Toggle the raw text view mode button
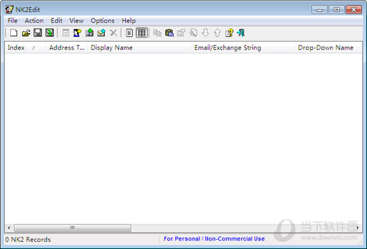The width and height of the screenshot is (367, 249). point(129,33)
